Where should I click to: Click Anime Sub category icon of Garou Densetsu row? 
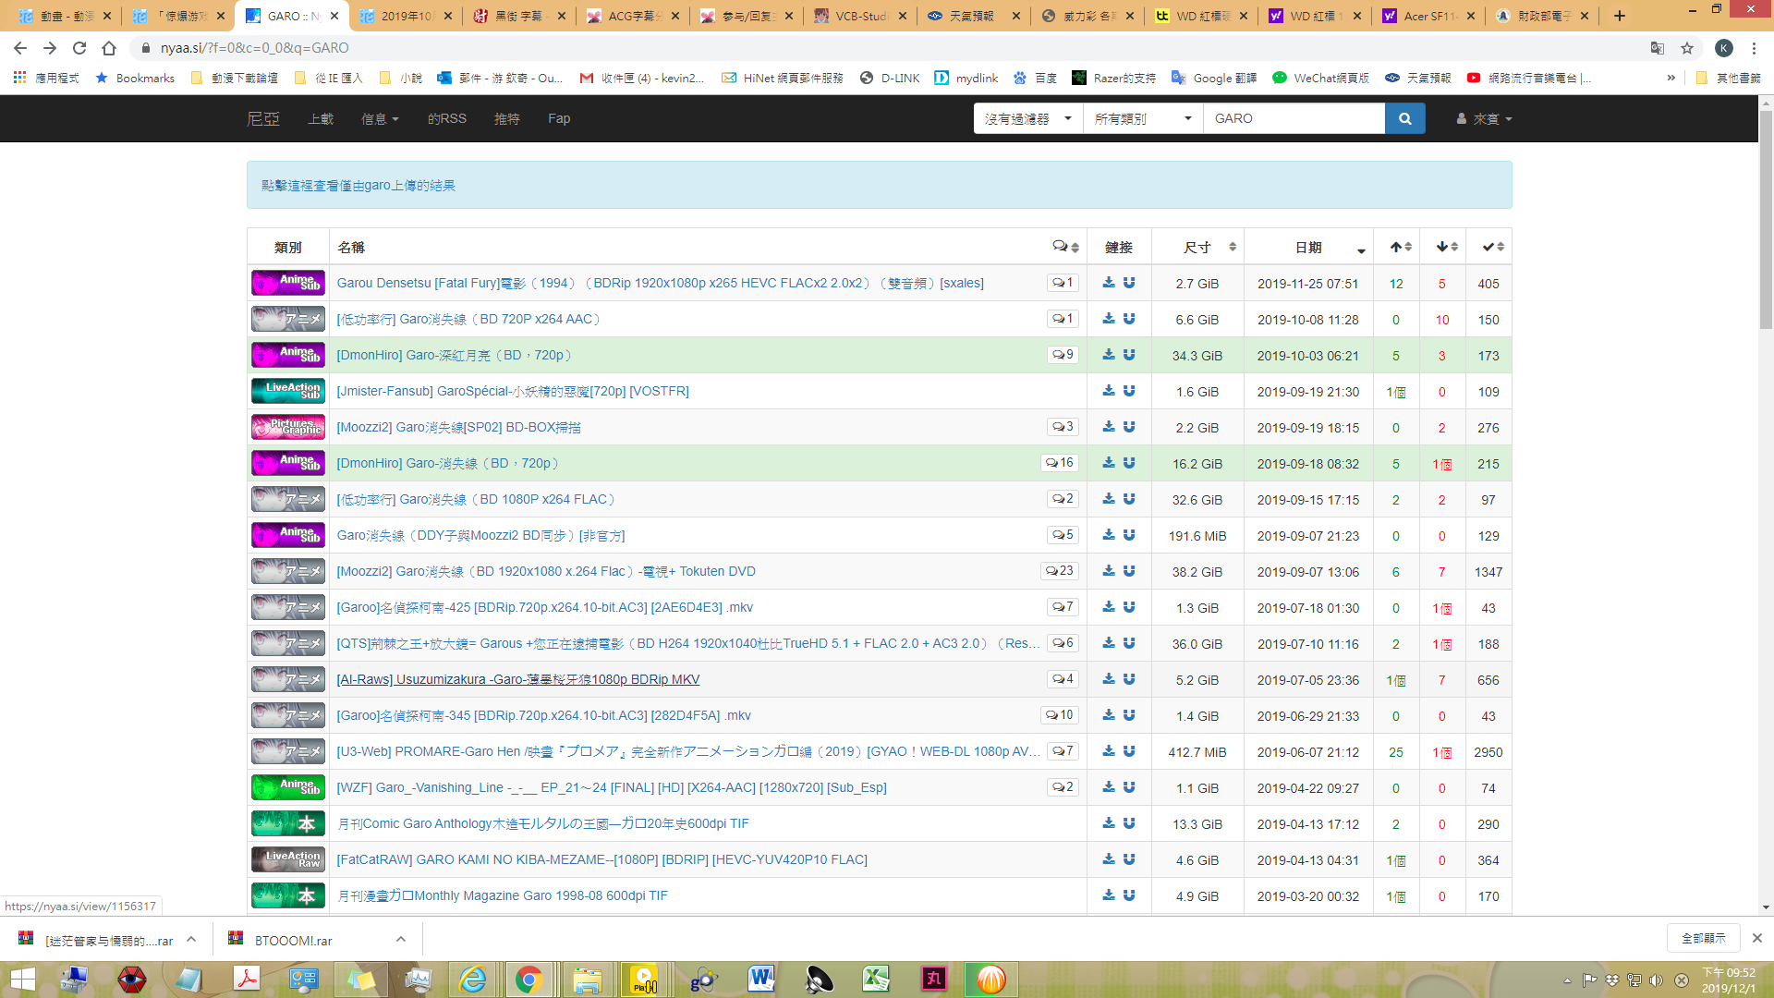tap(288, 283)
